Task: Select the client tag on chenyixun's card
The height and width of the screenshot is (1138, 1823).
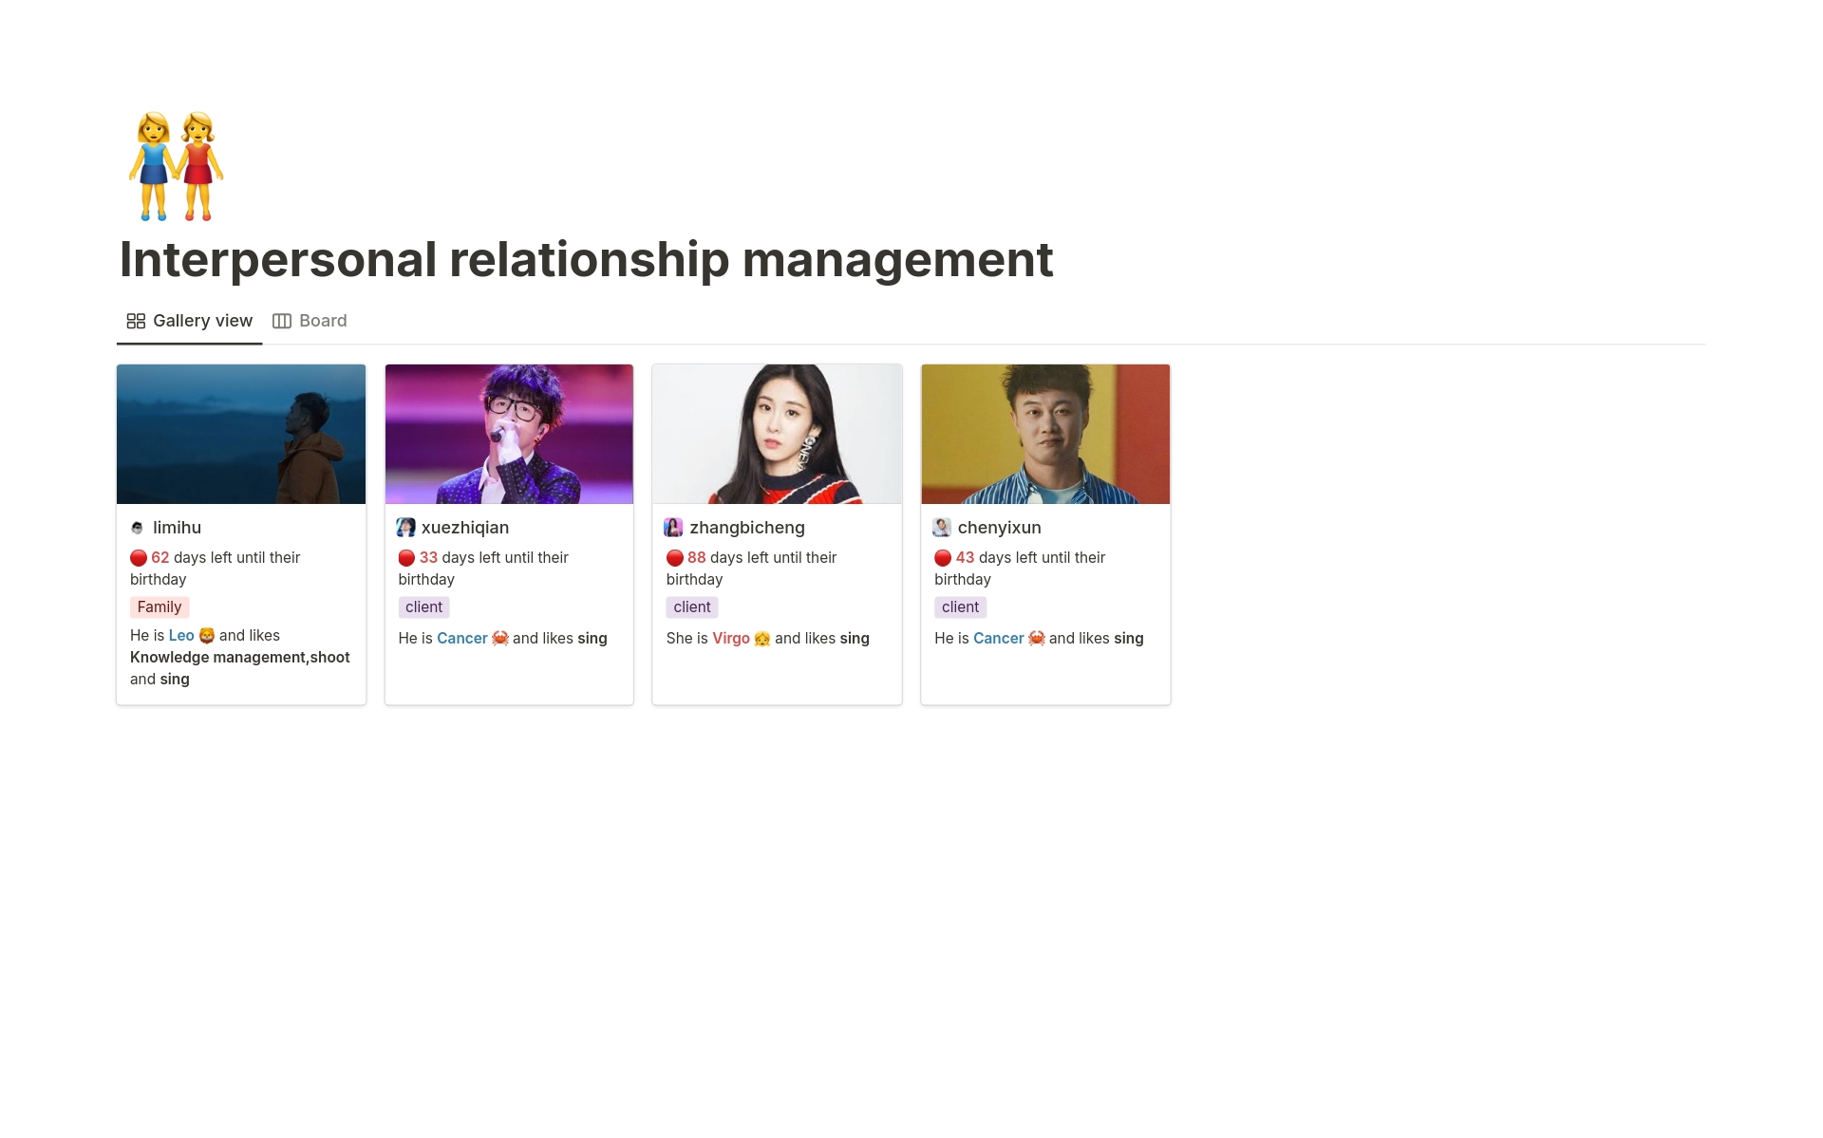Action: point(960,606)
